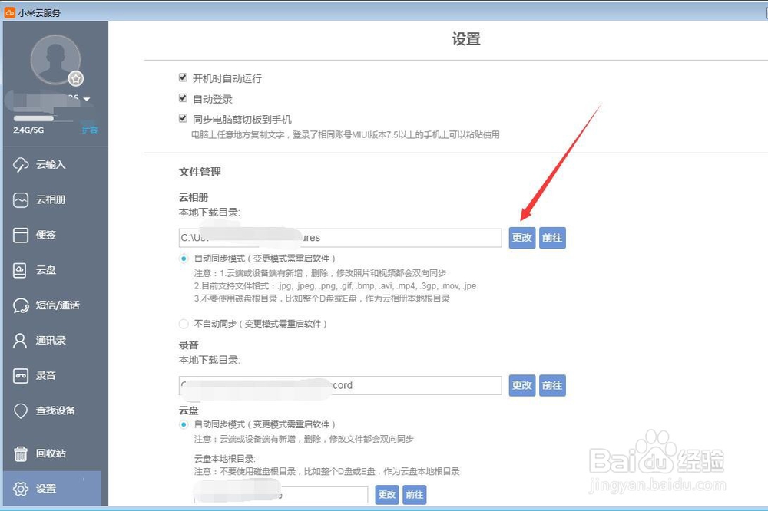Select 不自动同步 radio under 云相册
Viewport: 768px width, 511px height.
[184, 324]
